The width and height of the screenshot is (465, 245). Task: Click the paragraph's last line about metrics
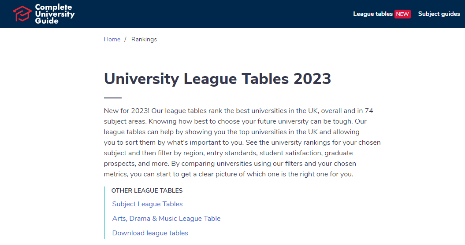tap(228, 174)
